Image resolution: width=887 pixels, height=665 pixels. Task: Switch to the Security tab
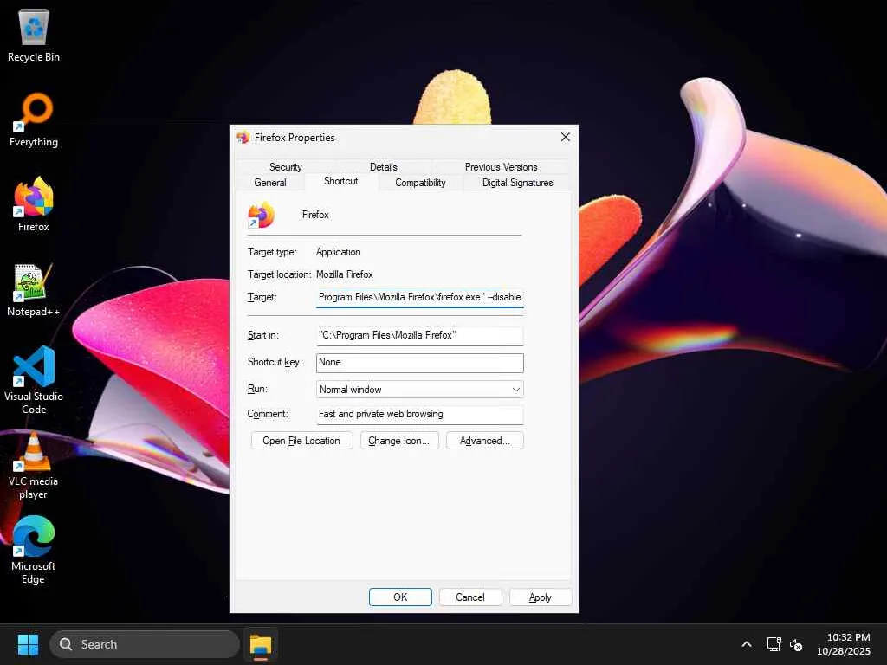tap(286, 167)
